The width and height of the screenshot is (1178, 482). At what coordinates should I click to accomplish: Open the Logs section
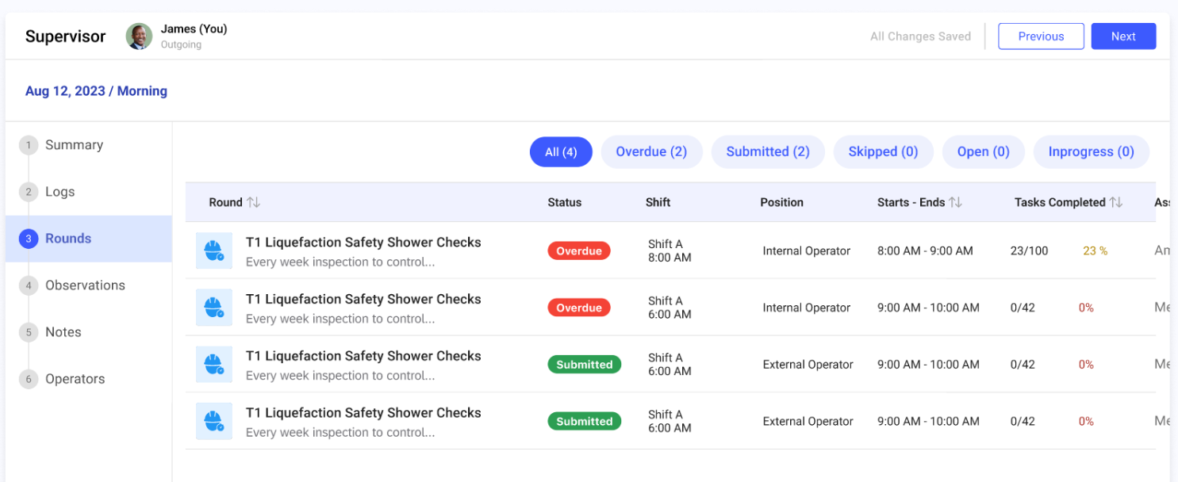pyautogui.click(x=59, y=192)
